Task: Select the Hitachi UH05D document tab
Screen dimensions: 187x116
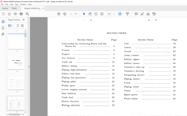Action: point(32,8)
